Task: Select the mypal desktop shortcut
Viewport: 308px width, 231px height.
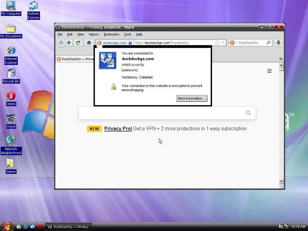Action: point(11,121)
